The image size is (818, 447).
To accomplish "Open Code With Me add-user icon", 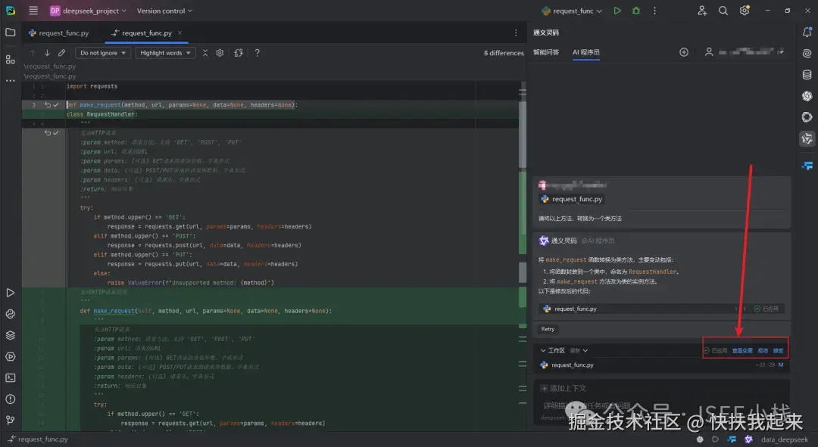I will (x=702, y=11).
